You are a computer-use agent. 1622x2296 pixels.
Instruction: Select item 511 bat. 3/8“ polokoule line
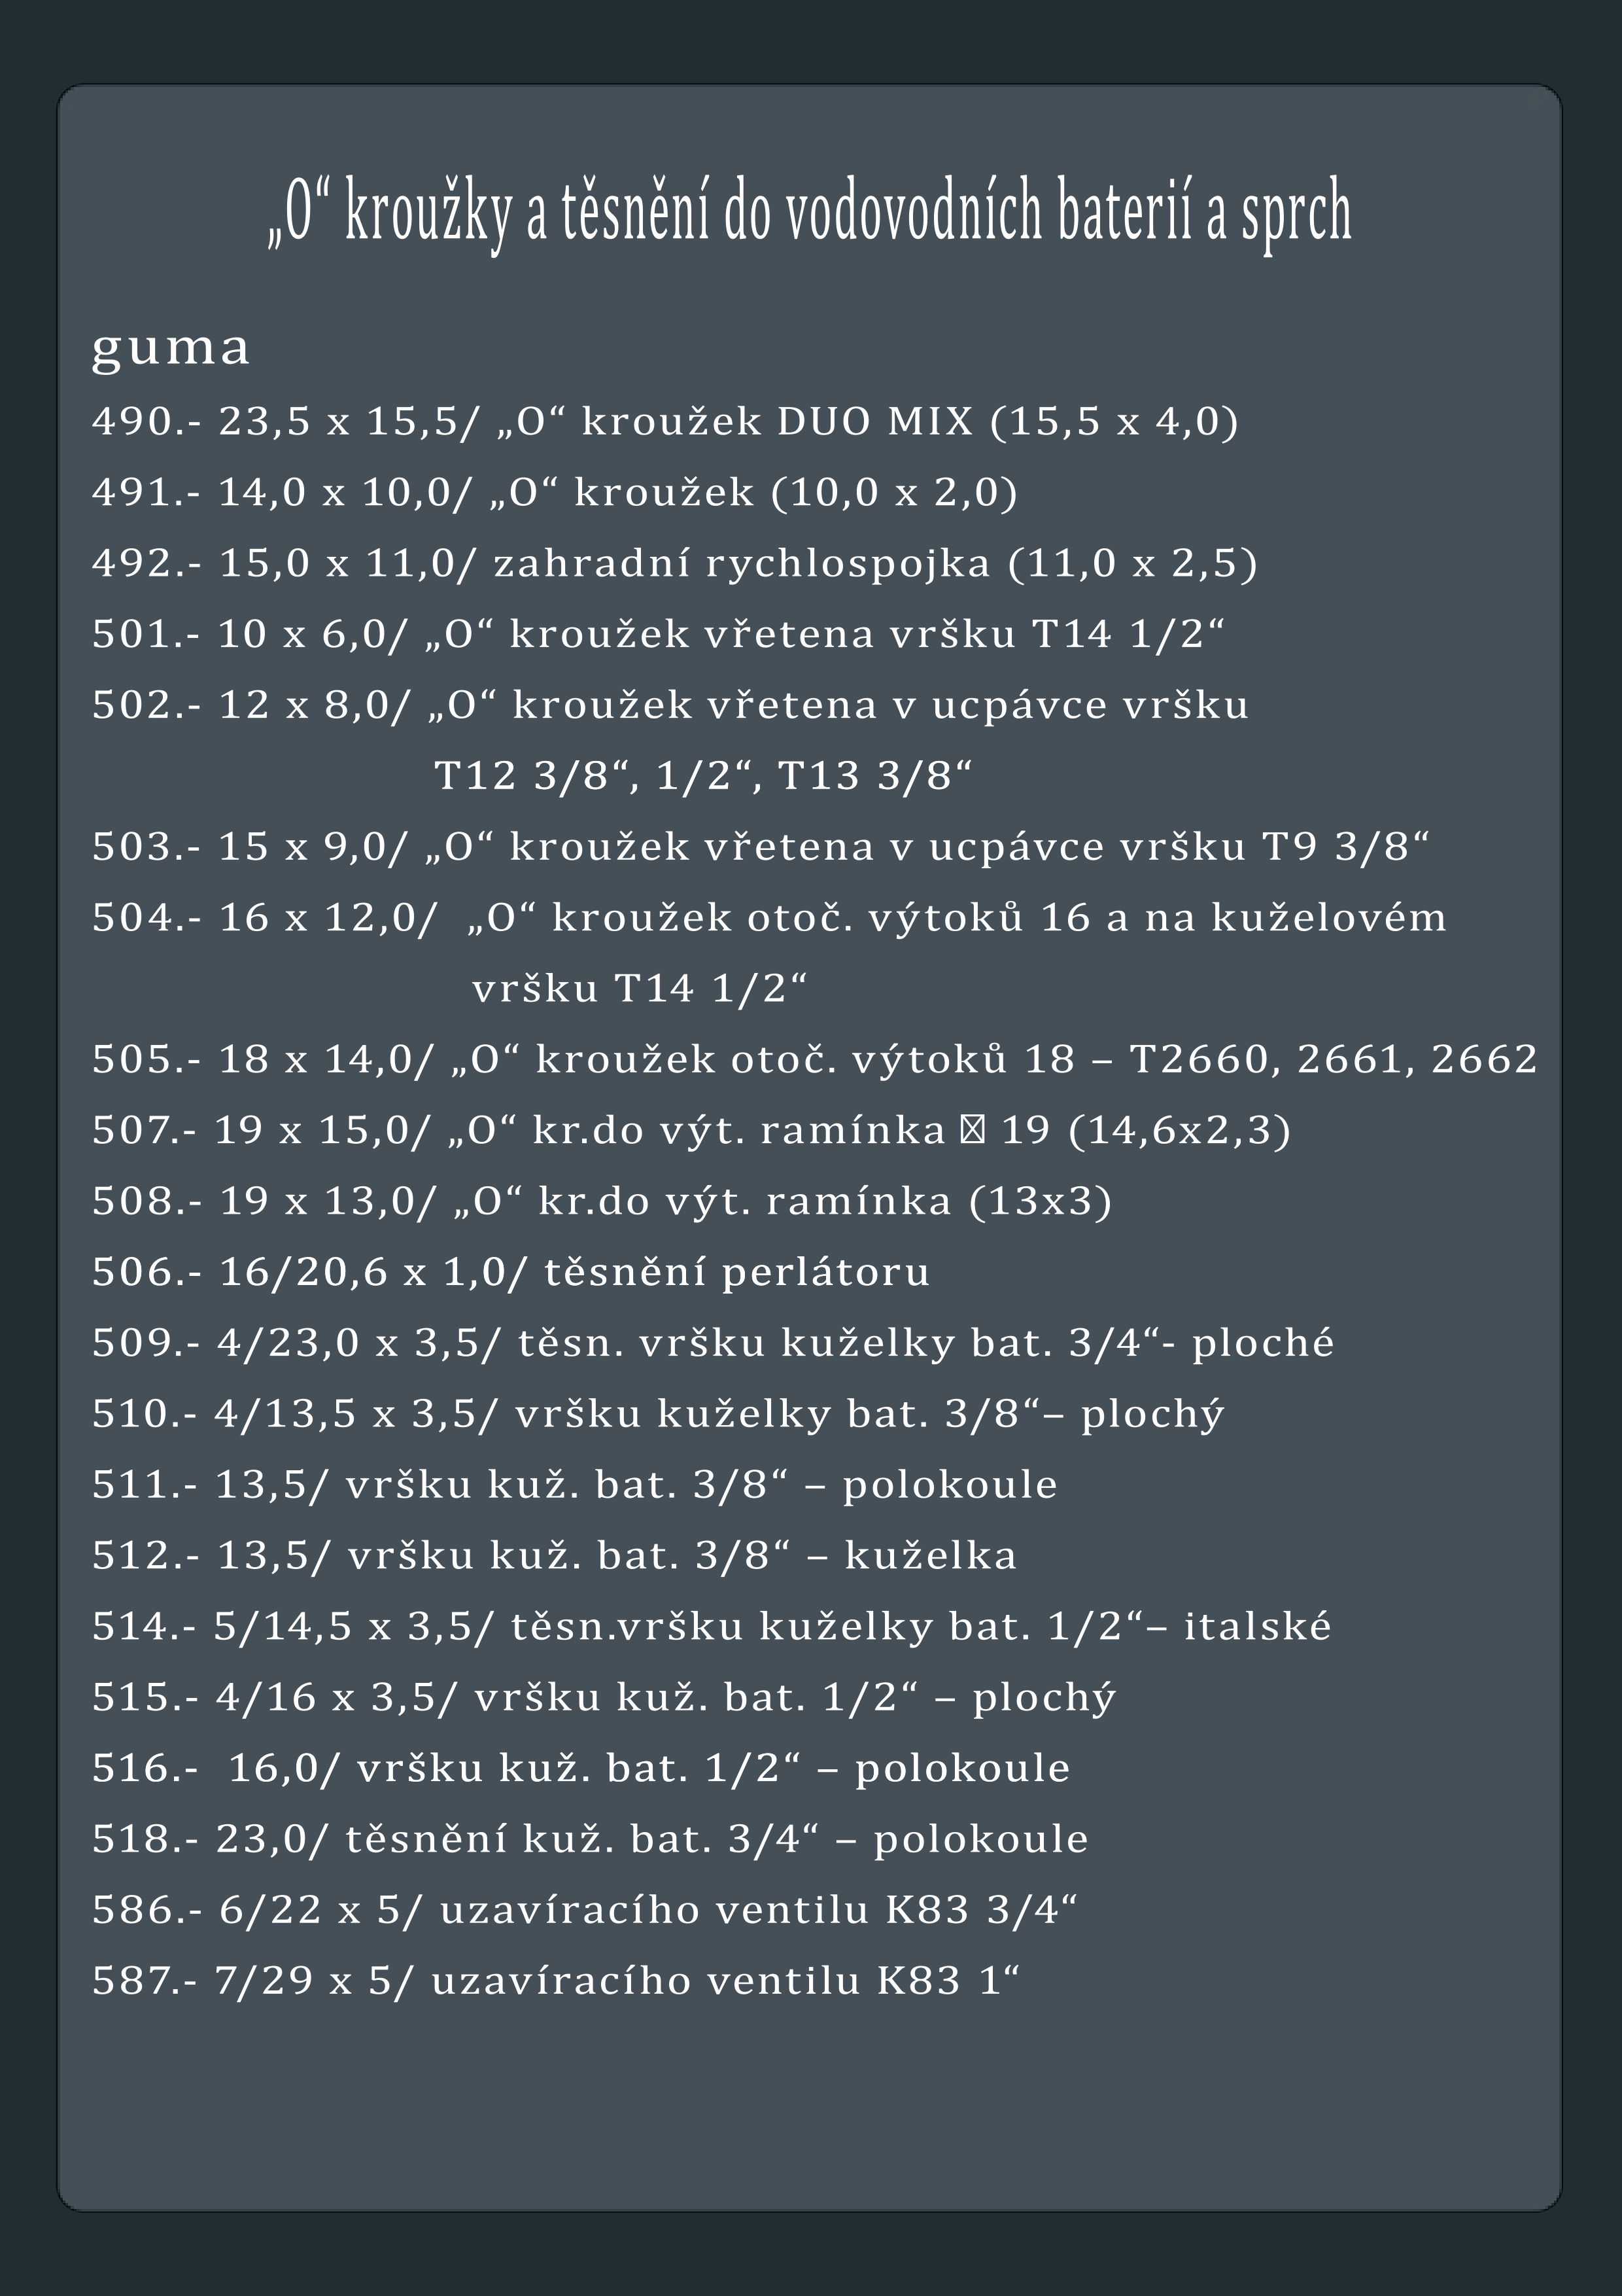click(575, 1485)
